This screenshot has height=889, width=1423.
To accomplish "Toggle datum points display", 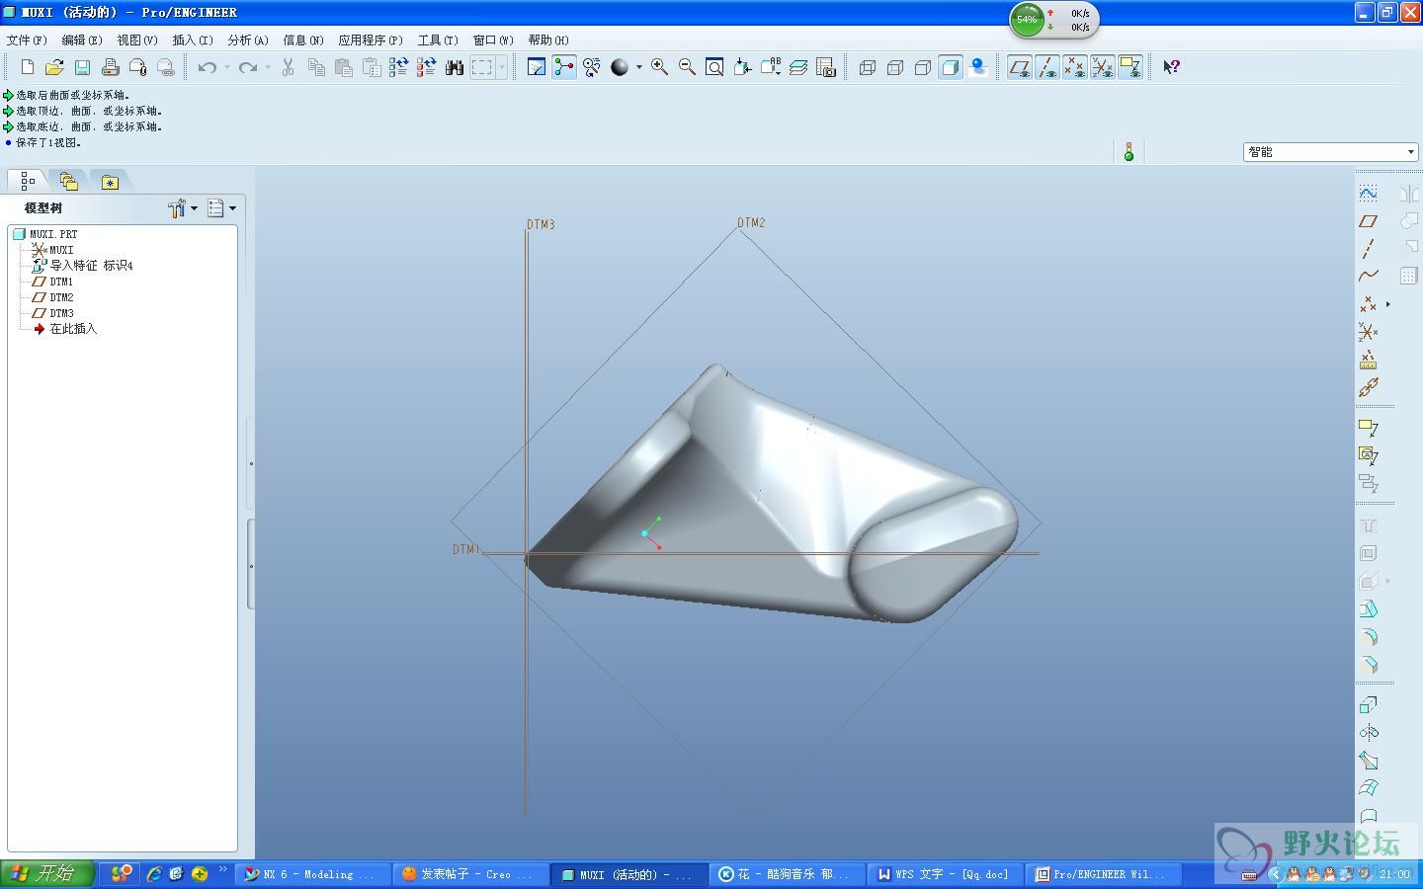I will (x=1075, y=67).
